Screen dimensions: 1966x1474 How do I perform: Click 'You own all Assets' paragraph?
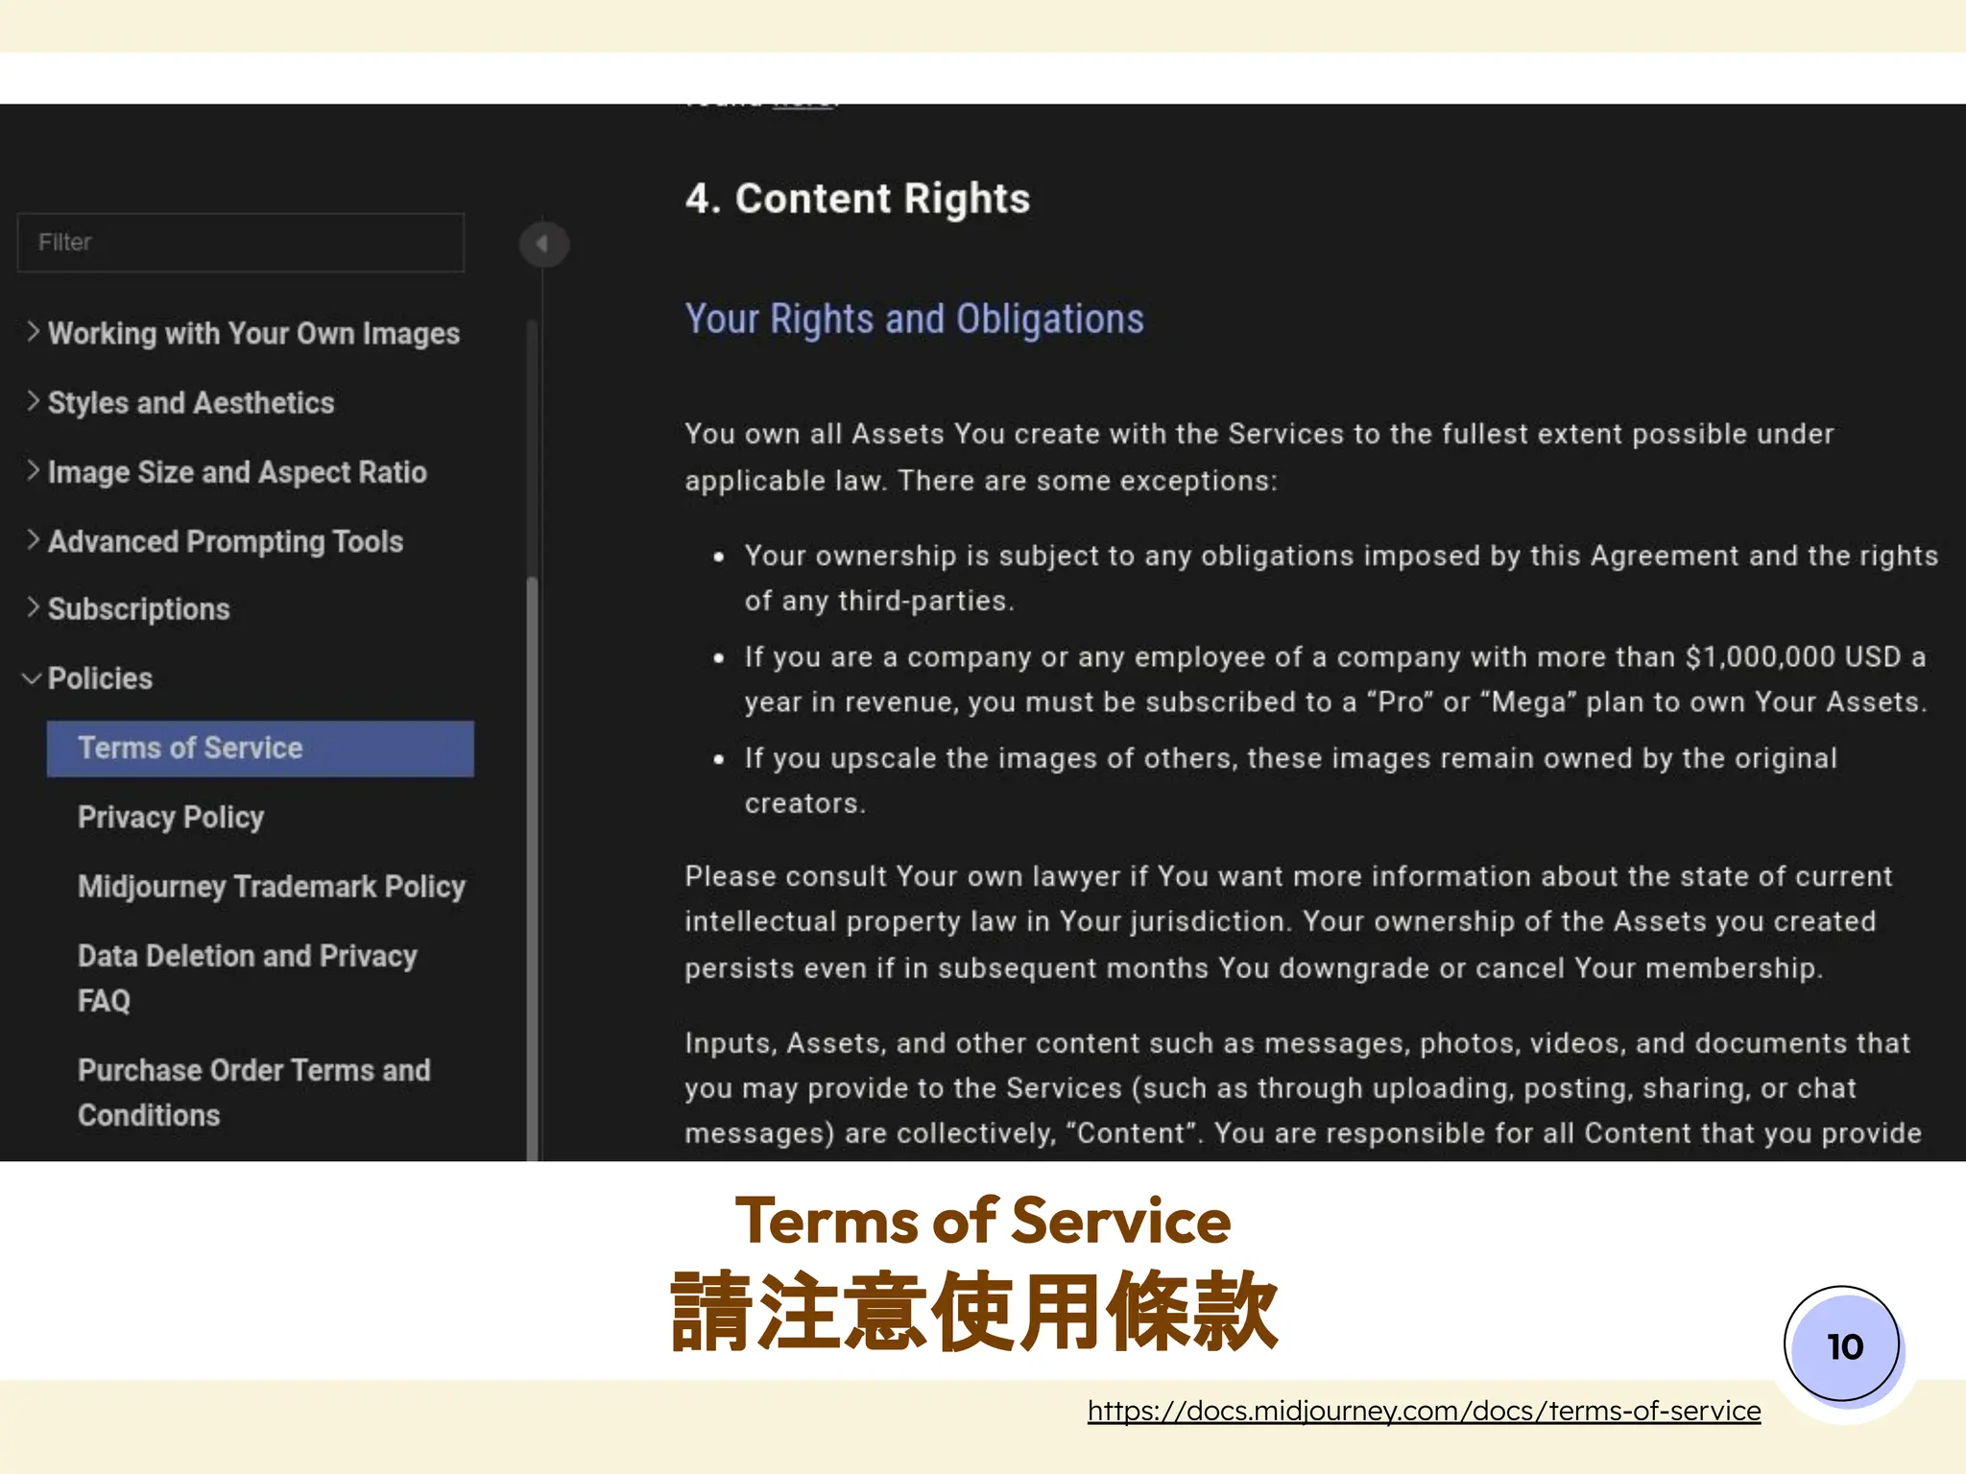coord(1259,457)
